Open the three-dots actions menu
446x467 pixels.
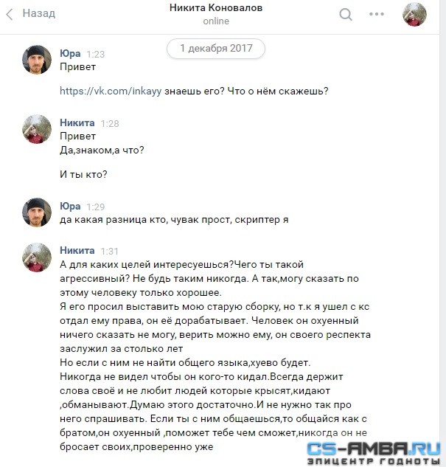[377, 14]
